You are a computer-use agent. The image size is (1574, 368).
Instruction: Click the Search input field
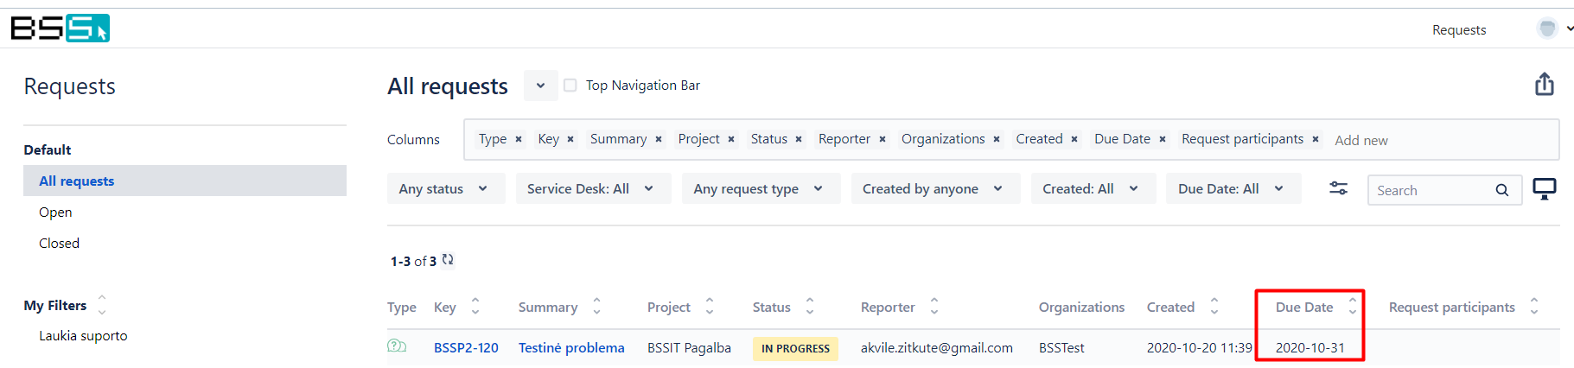coord(1431,190)
